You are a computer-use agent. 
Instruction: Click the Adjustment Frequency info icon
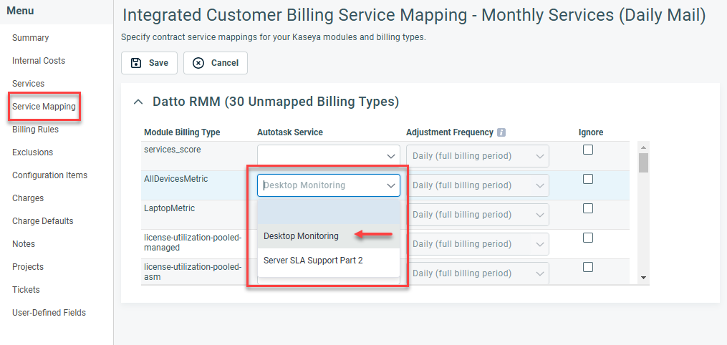point(501,132)
